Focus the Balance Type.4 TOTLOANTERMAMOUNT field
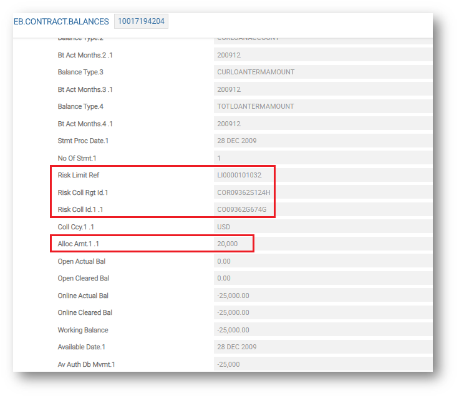The width and height of the screenshot is (459, 398). 322,106
